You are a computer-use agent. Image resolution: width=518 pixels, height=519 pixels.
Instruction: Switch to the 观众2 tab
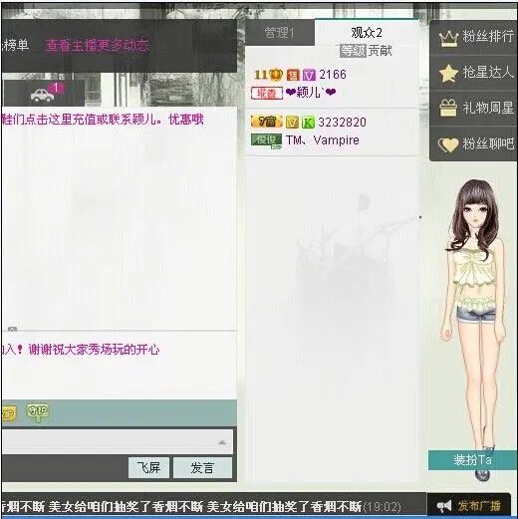[367, 32]
